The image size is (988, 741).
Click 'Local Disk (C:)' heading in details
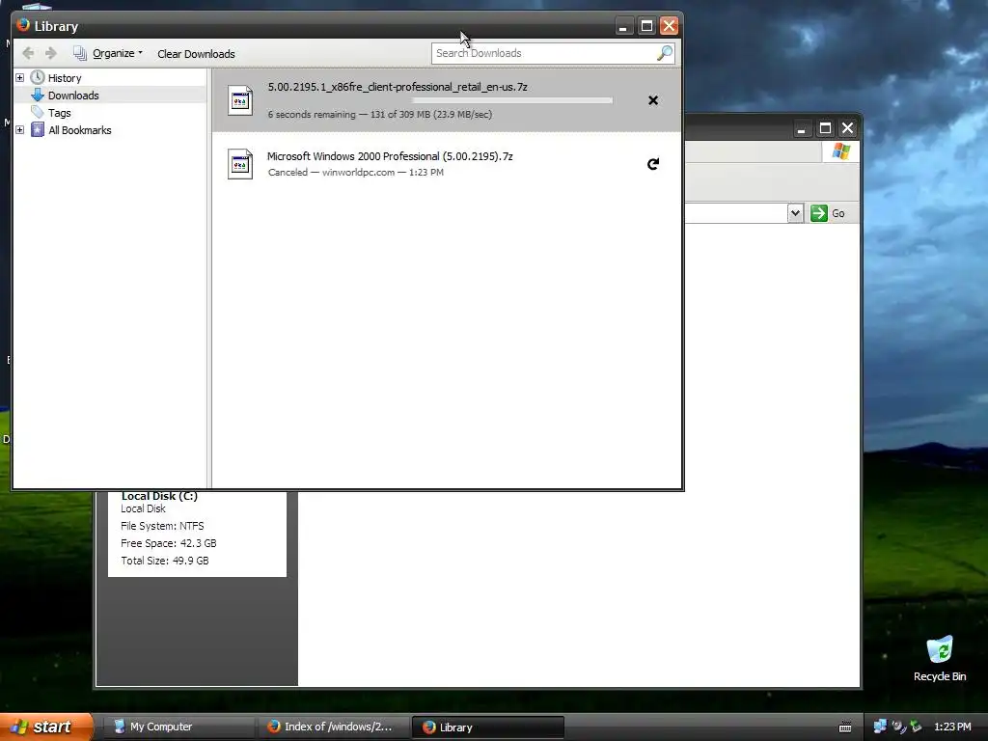tap(159, 497)
